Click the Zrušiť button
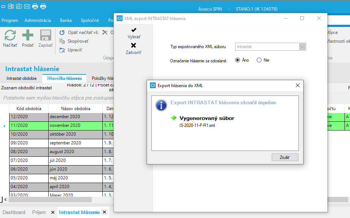Viewport: 350px width, 218px height. (x=285, y=157)
